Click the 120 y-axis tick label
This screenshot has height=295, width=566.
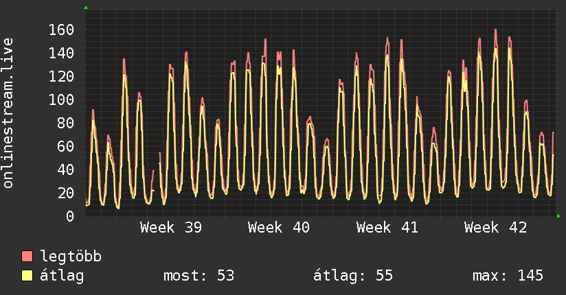pyautogui.click(x=61, y=76)
